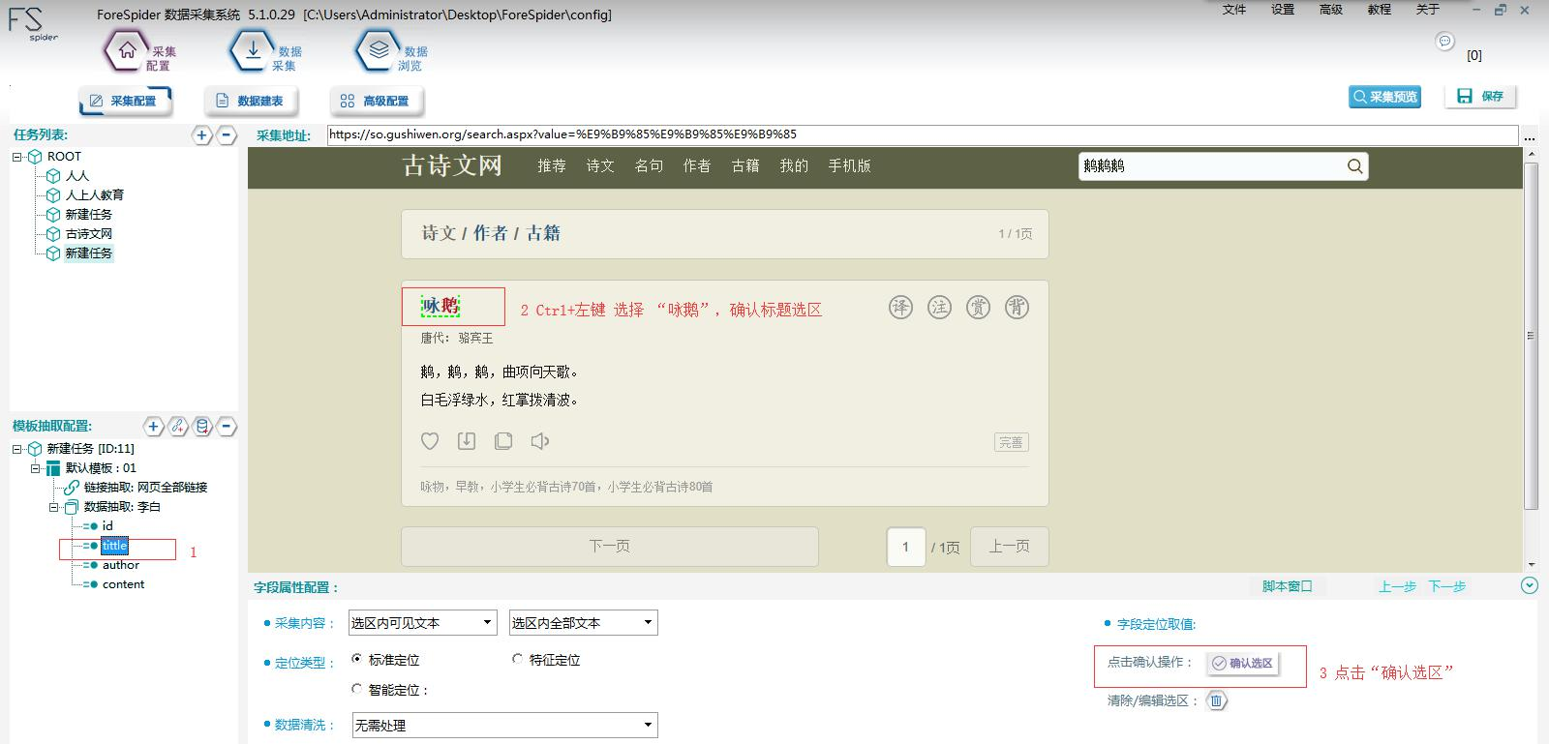Click the 背 circle icon on the poem
This screenshot has height=744, width=1549.
[1017, 308]
